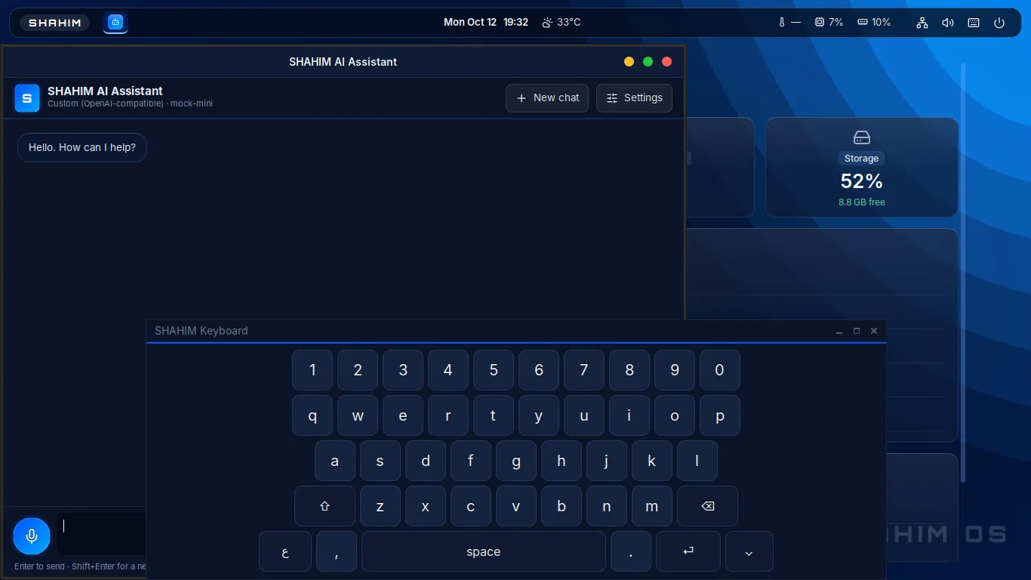Start a New chat
Image resolution: width=1031 pixels, height=580 pixels.
coord(547,98)
